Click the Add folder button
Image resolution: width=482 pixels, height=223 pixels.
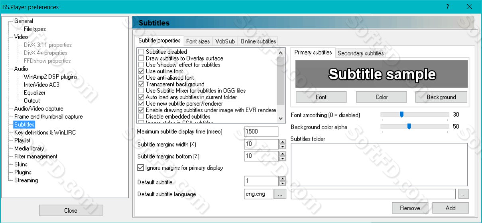click(451, 208)
